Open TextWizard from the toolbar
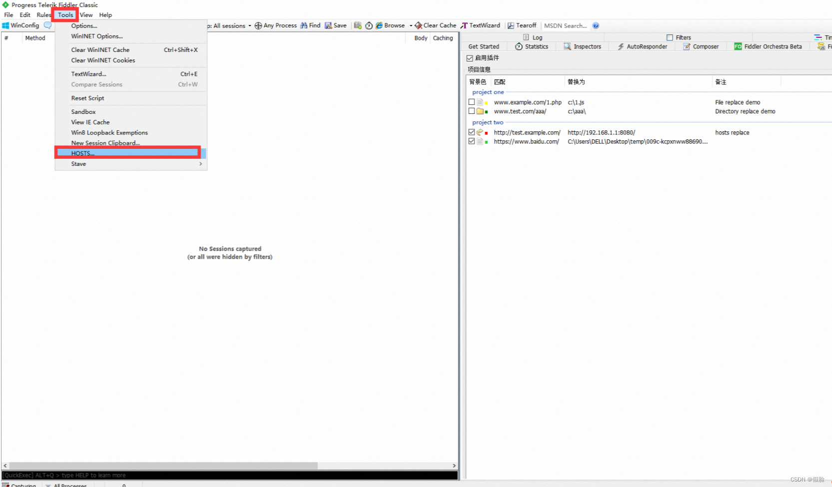 [480, 25]
